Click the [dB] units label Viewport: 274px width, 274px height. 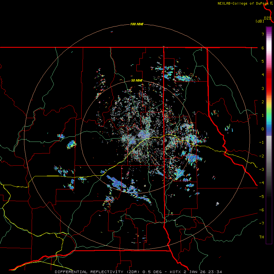coord(260,21)
